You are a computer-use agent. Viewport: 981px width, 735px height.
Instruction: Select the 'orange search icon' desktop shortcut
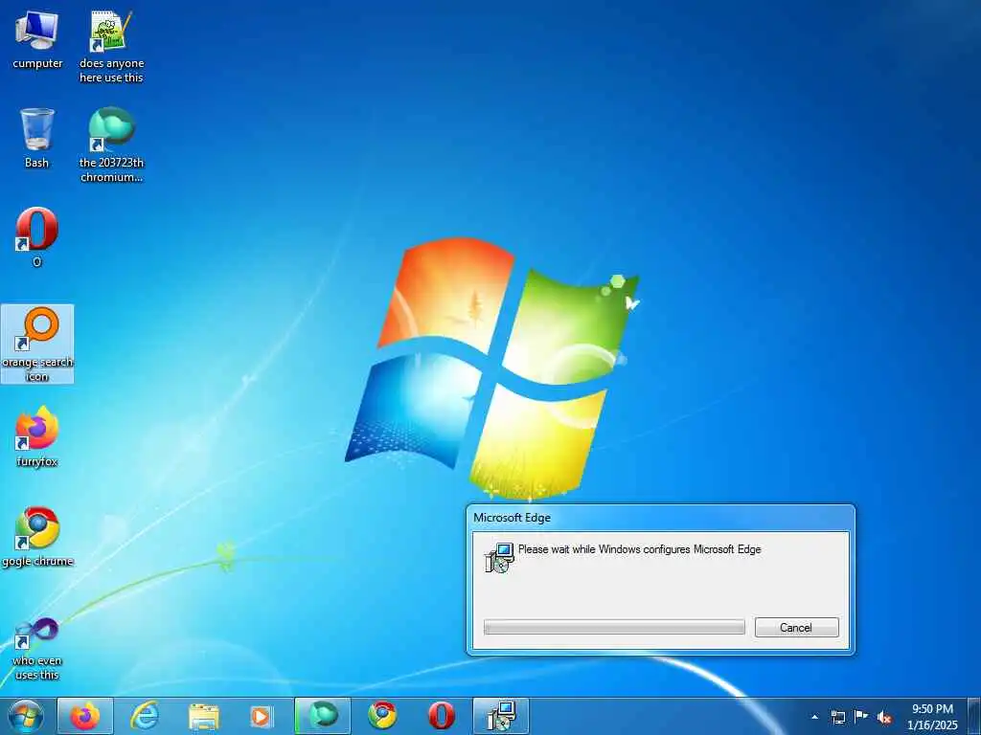(37, 345)
